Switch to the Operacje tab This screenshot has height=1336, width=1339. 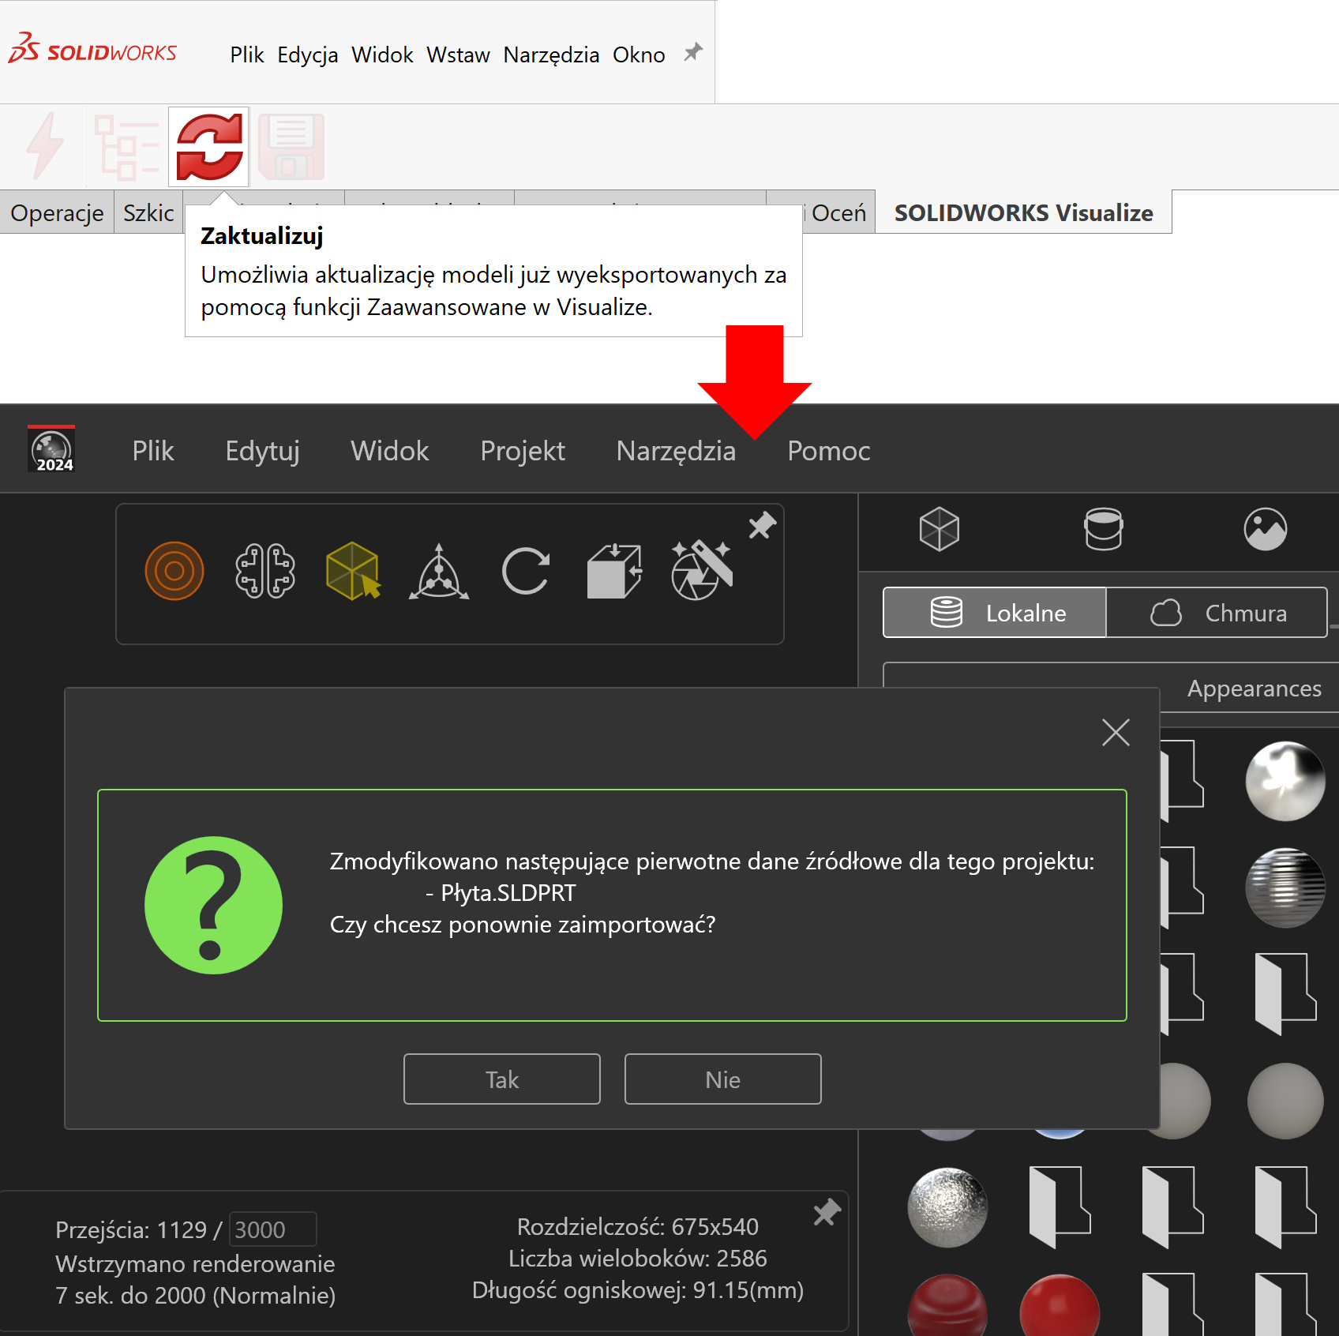[57, 212]
